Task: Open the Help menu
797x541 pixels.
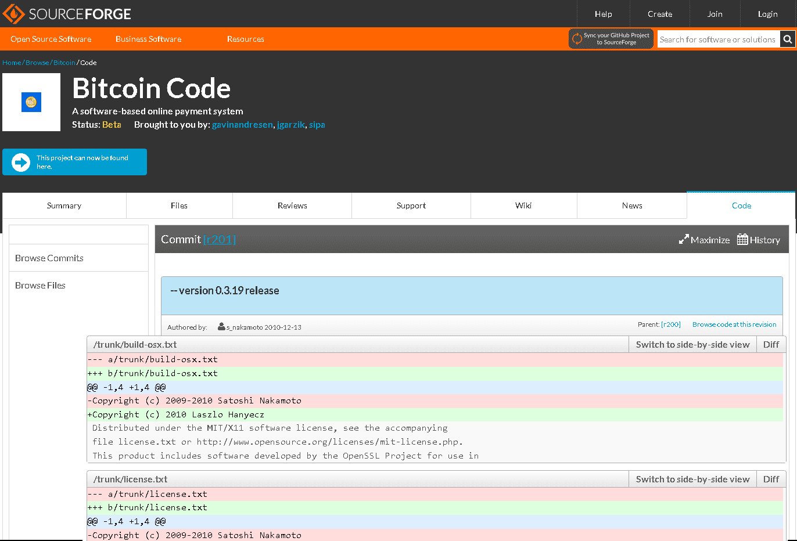Action: pos(603,14)
